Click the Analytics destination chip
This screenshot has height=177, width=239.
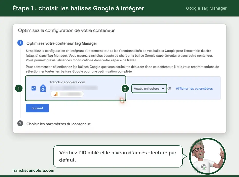[67, 94]
